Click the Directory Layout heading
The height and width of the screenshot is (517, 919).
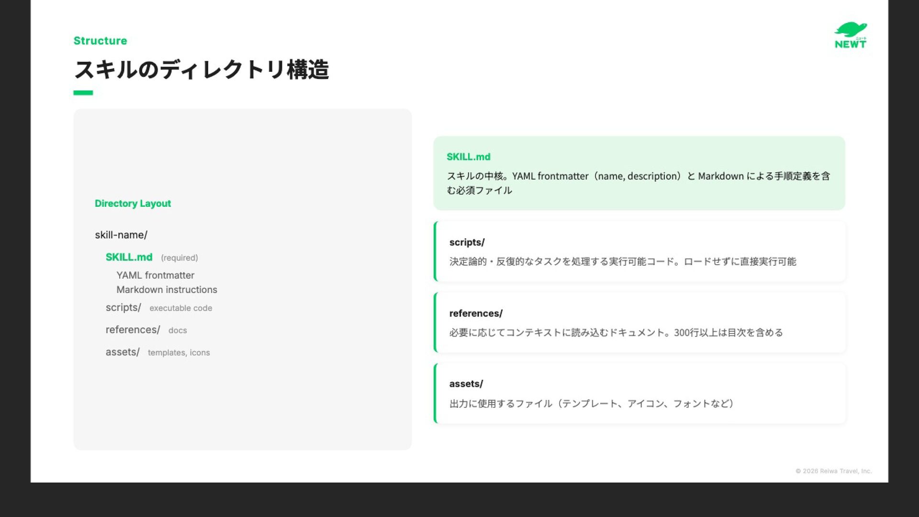(x=133, y=203)
